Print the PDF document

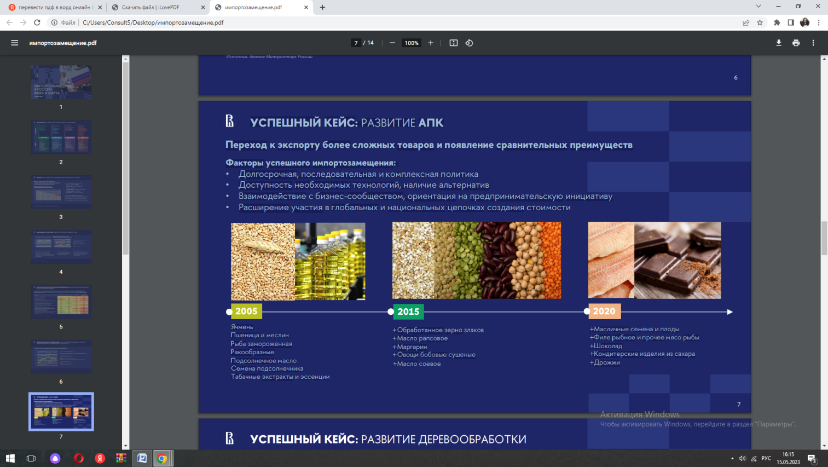796,43
